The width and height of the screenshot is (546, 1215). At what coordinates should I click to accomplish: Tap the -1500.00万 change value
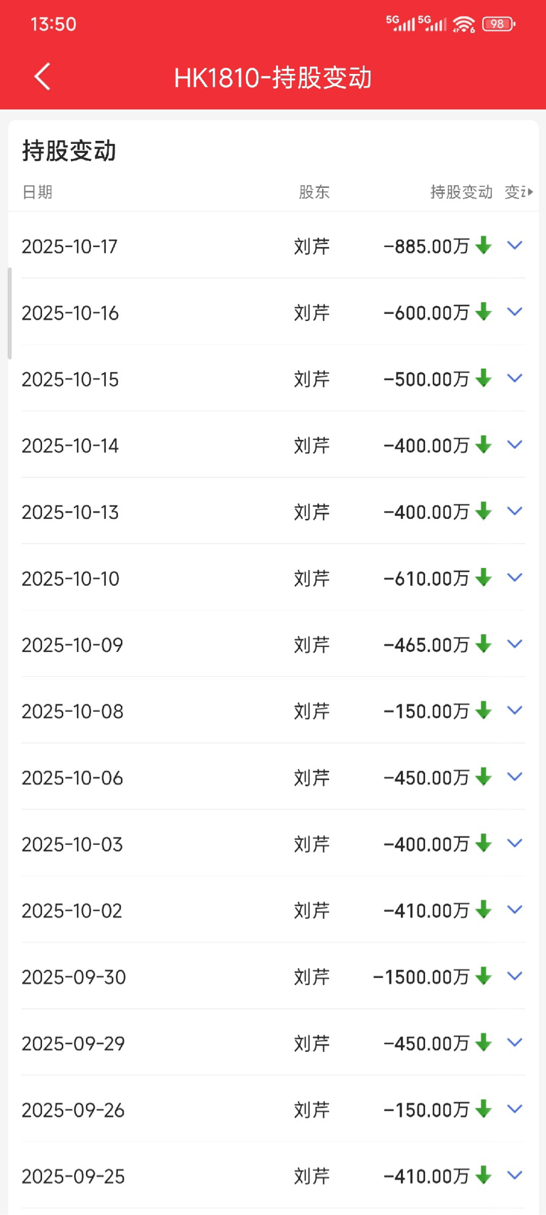pos(421,977)
